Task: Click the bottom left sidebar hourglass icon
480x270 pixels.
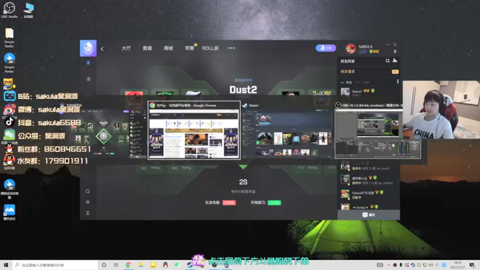Action: (x=88, y=213)
